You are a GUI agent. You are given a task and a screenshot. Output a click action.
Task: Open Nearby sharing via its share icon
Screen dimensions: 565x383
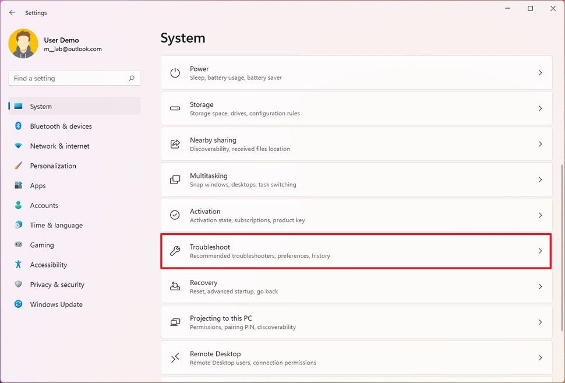[x=175, y=143]
